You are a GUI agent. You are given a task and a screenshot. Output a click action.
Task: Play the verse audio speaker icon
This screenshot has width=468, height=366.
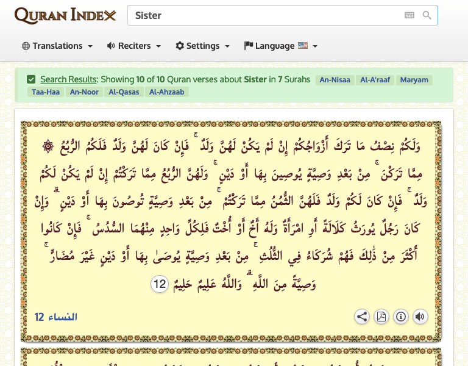click(x=420, y=317)
